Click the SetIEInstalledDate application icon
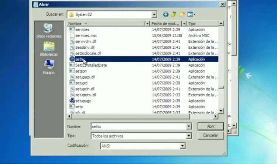The image size is (277, 164). [72, 65]
